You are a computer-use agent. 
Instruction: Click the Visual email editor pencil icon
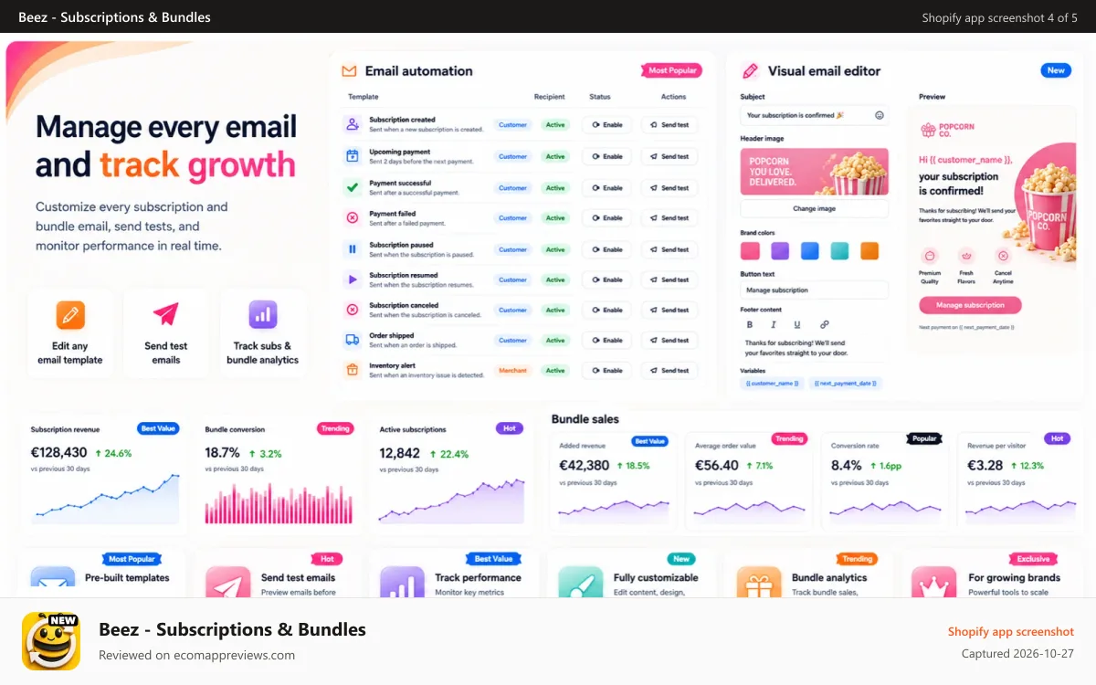pos(750,70)
